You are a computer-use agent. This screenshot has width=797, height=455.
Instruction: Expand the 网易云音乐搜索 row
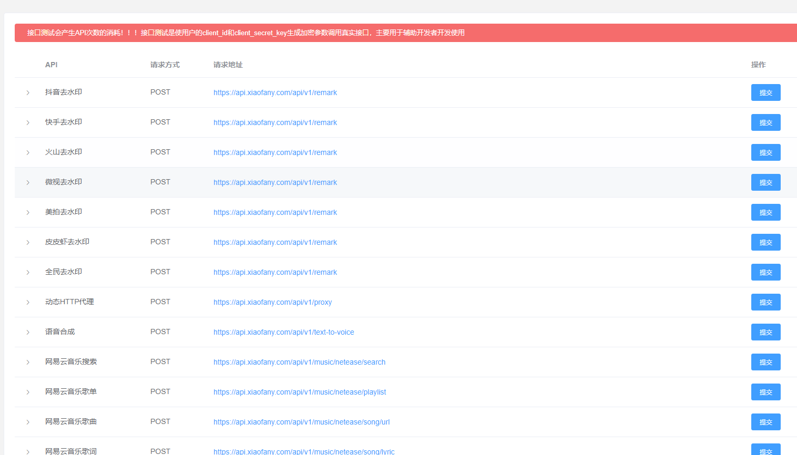(x=28, y=362)
